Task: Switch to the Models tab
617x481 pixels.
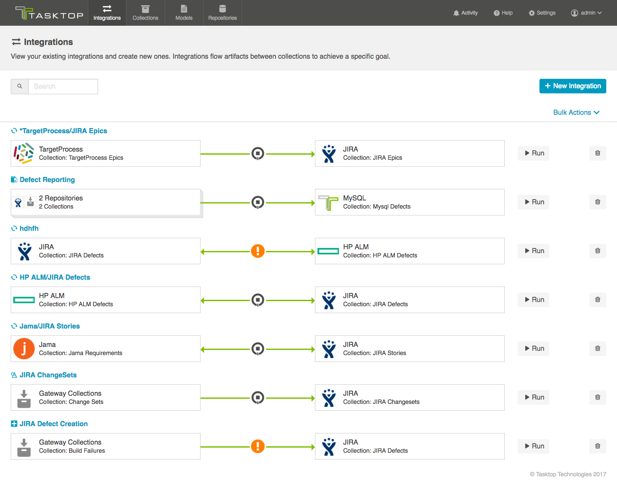Action: 184,13
